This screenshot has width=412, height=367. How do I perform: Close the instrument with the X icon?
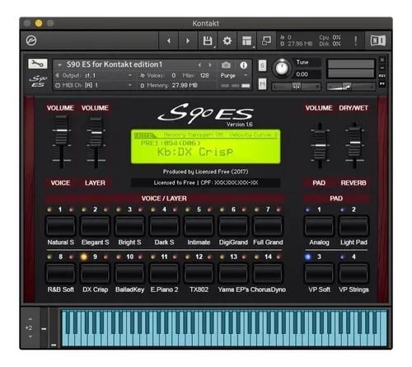tap(382, 59)
